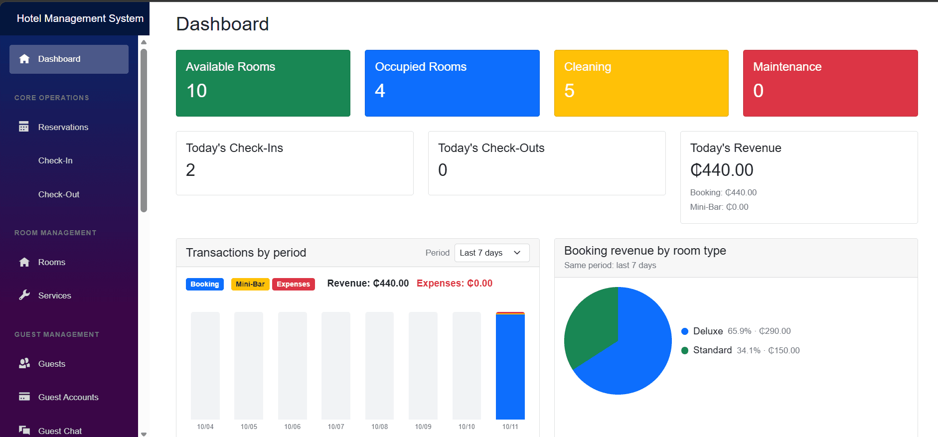The image size is (938, 437).
Task: Click the Services wrench icon
Action: click(24, 295)
